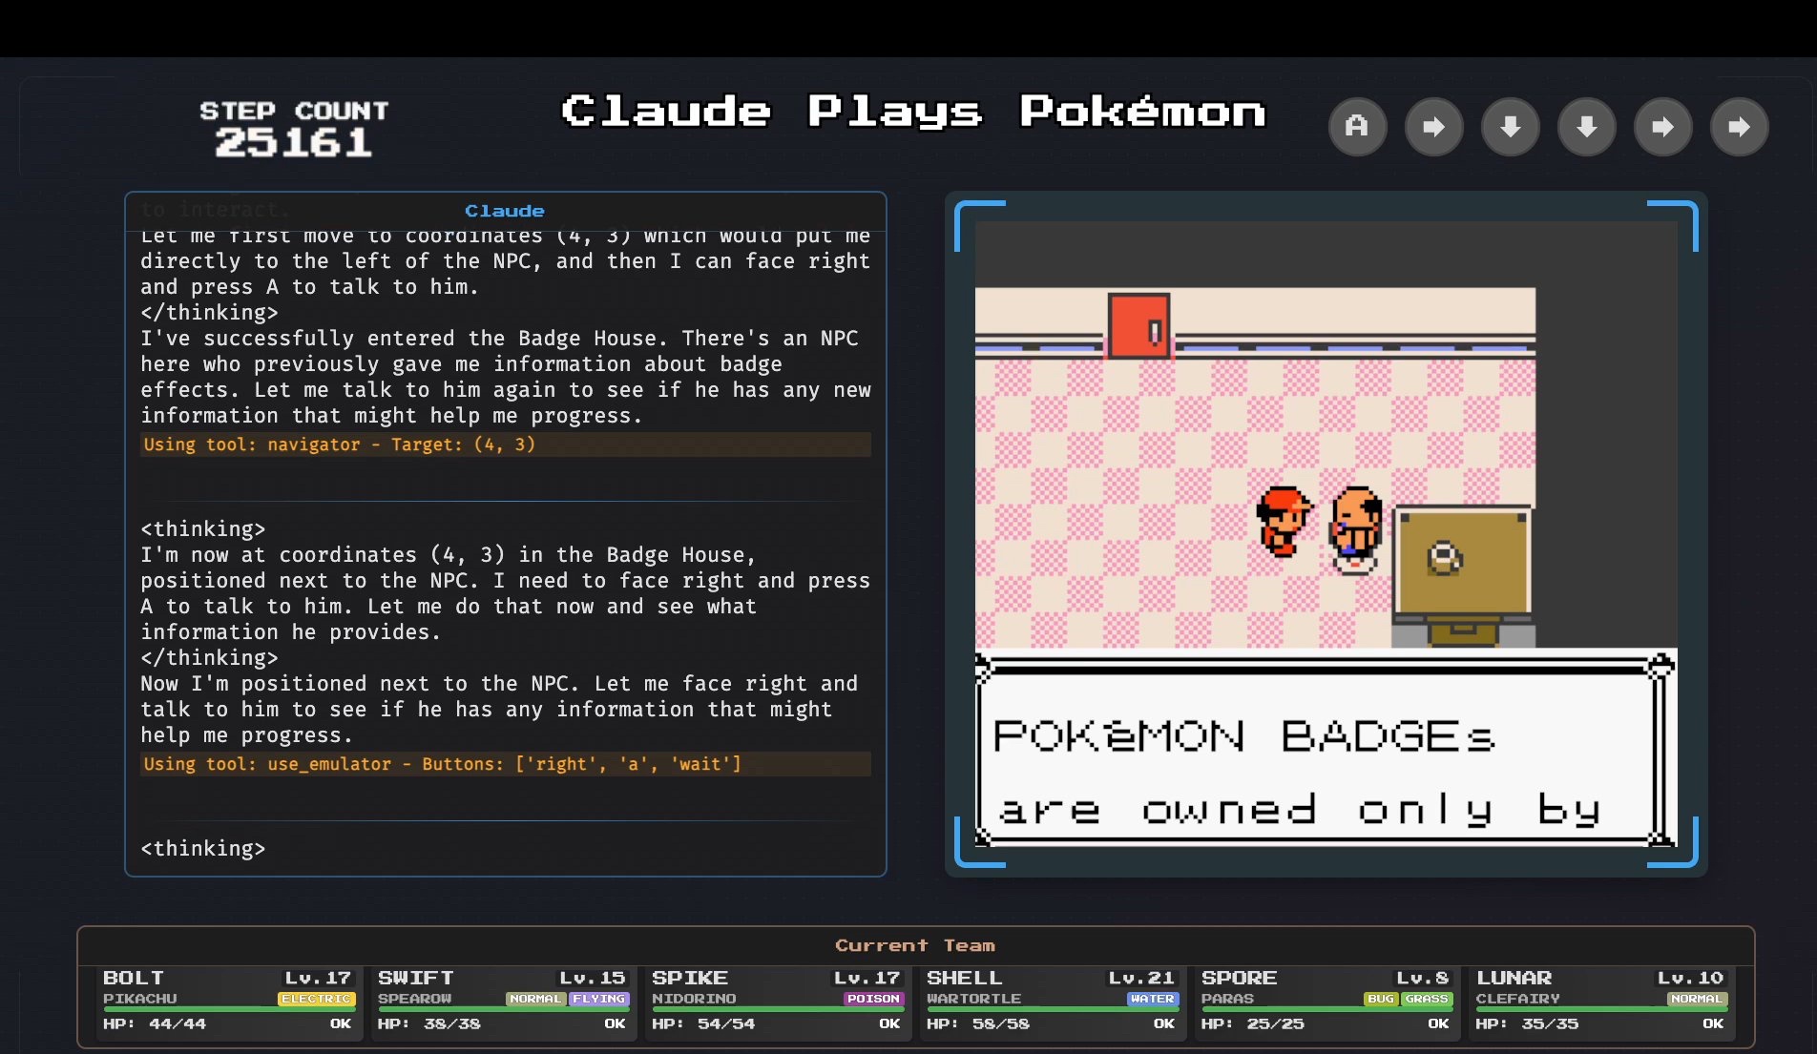
Task: Click the red door in the Badge House
Action: [x=1138, y=326]
